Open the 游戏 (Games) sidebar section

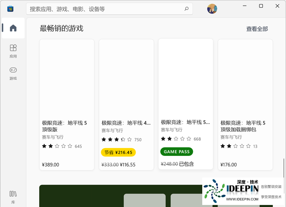(x=13, y=74)
